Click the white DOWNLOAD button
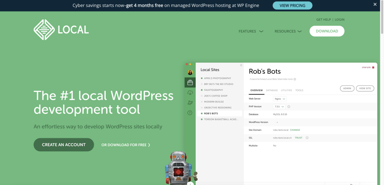Image resolution: width=384 pixels, height=185 pixels. (x=327, y=31)
